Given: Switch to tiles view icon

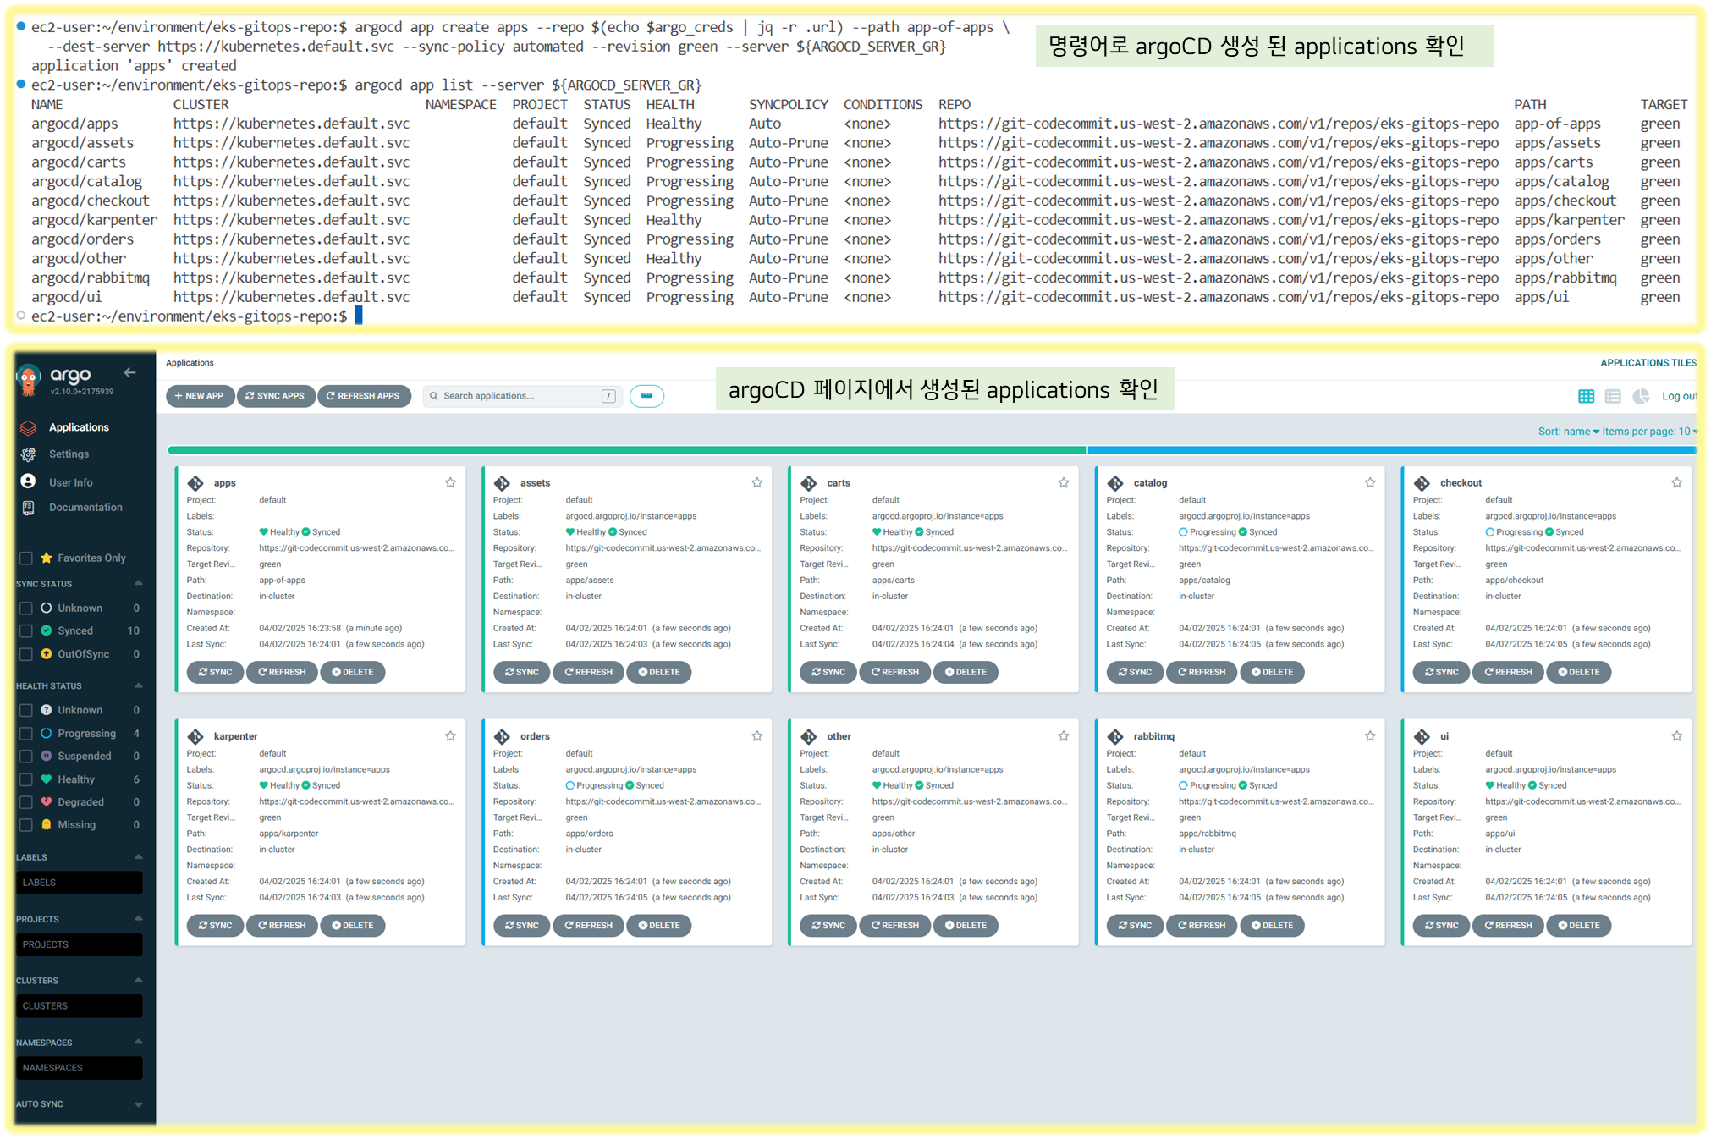Looking at the screenshot, I should coord(1586,396).
